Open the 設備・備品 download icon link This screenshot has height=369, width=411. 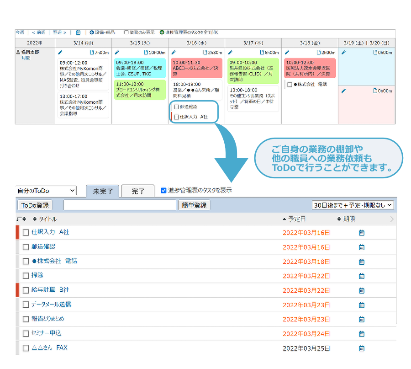pos(92,32)
